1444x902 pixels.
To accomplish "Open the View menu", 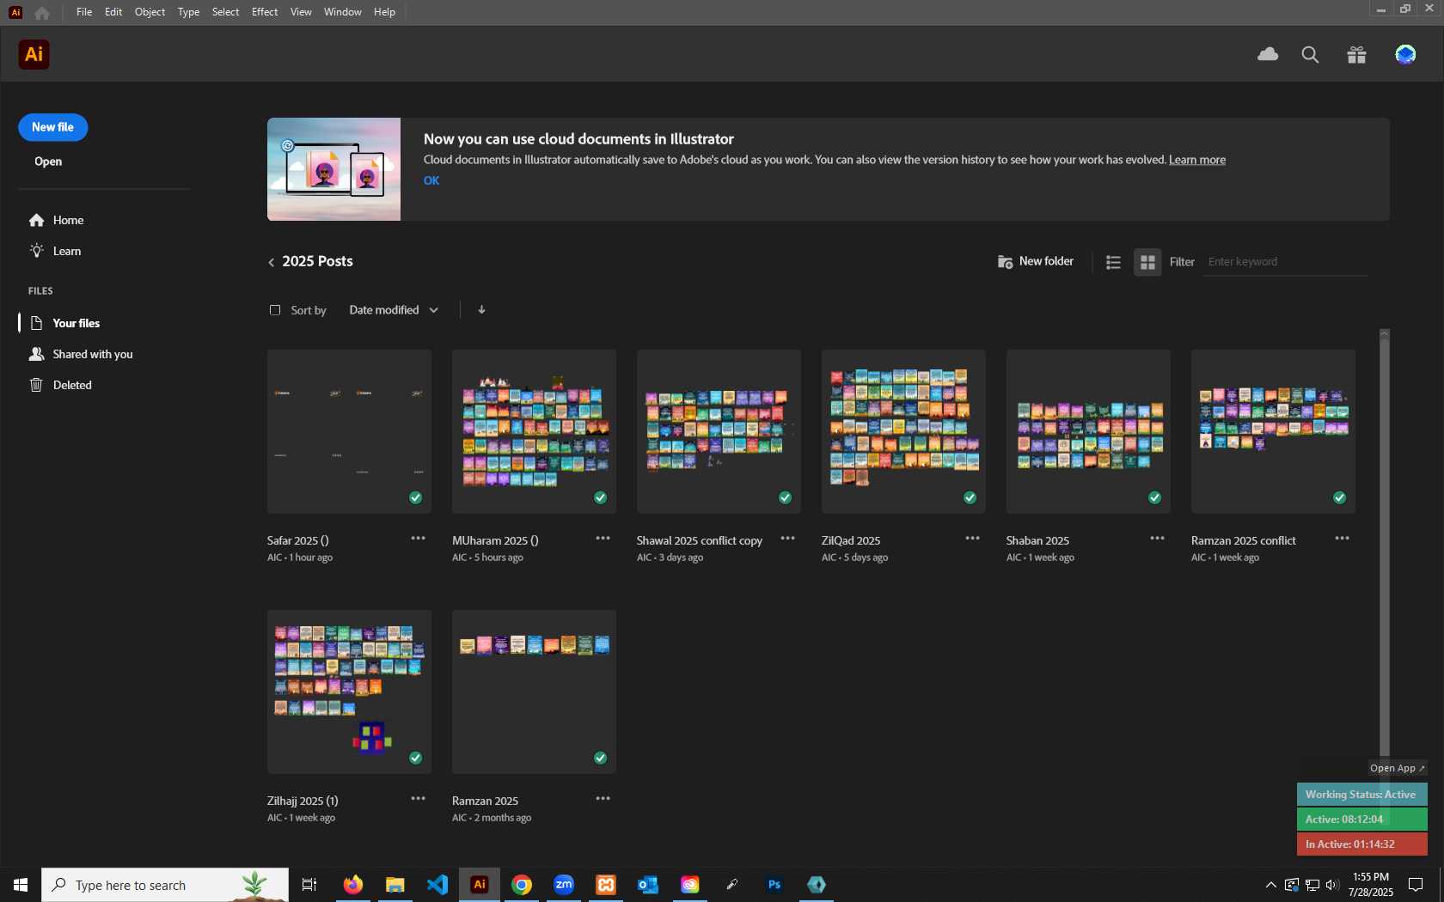I will (x=301, y=12).
